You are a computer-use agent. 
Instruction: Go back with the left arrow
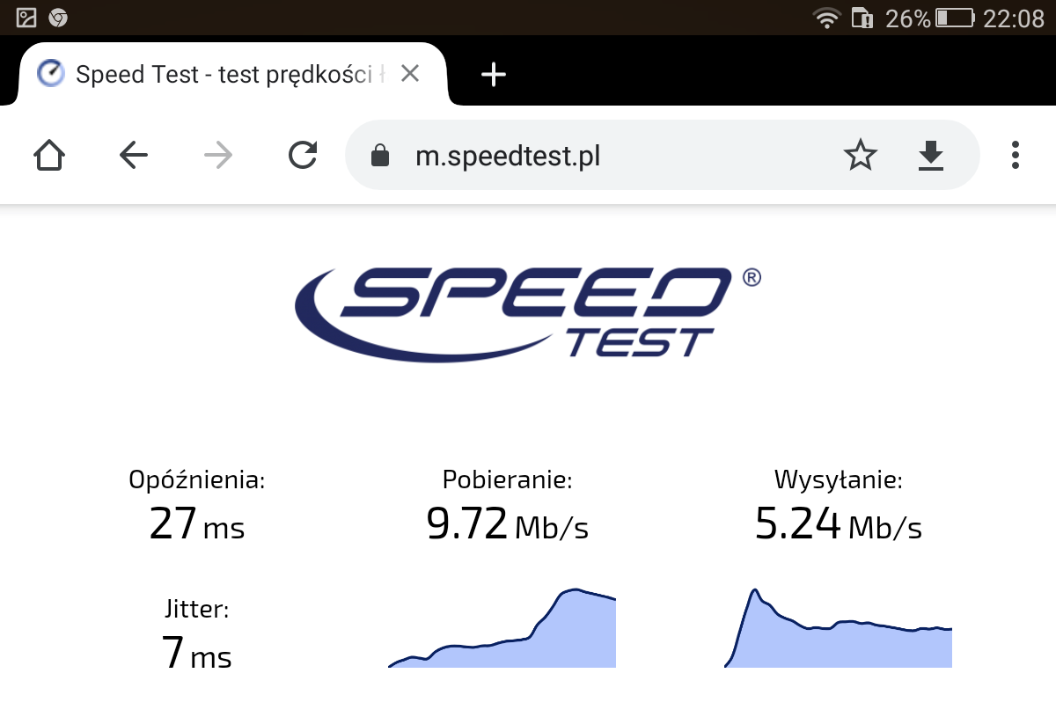point(134,156)
